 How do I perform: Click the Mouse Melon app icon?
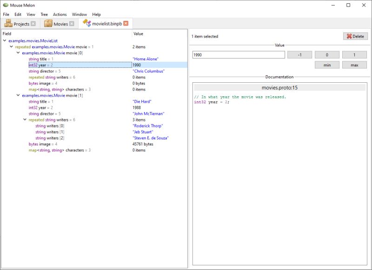click(6, 5)
